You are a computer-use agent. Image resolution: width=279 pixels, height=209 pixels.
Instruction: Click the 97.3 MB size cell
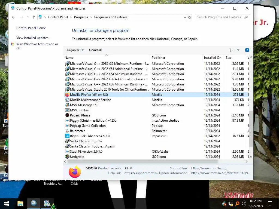238,121
